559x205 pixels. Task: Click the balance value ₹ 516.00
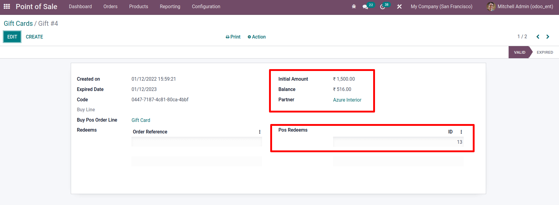(342, 89)
